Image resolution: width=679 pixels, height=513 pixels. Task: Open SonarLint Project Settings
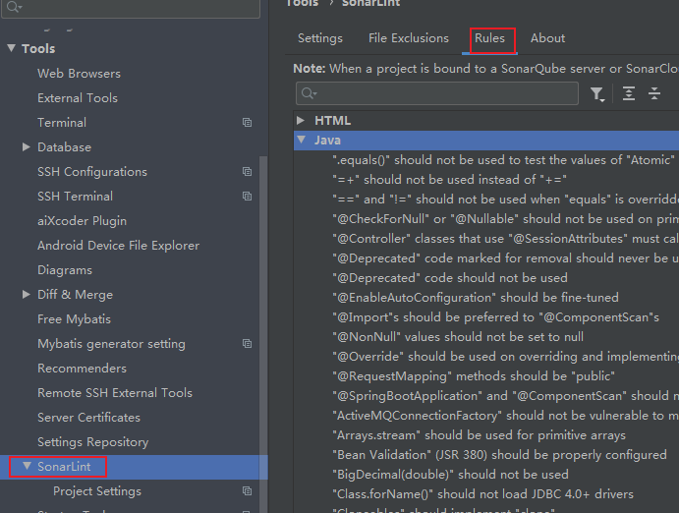pos(97,491)
